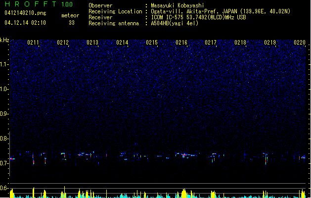Click the 0216 time marker
311x198 pixels.
[x=181, y=43]
